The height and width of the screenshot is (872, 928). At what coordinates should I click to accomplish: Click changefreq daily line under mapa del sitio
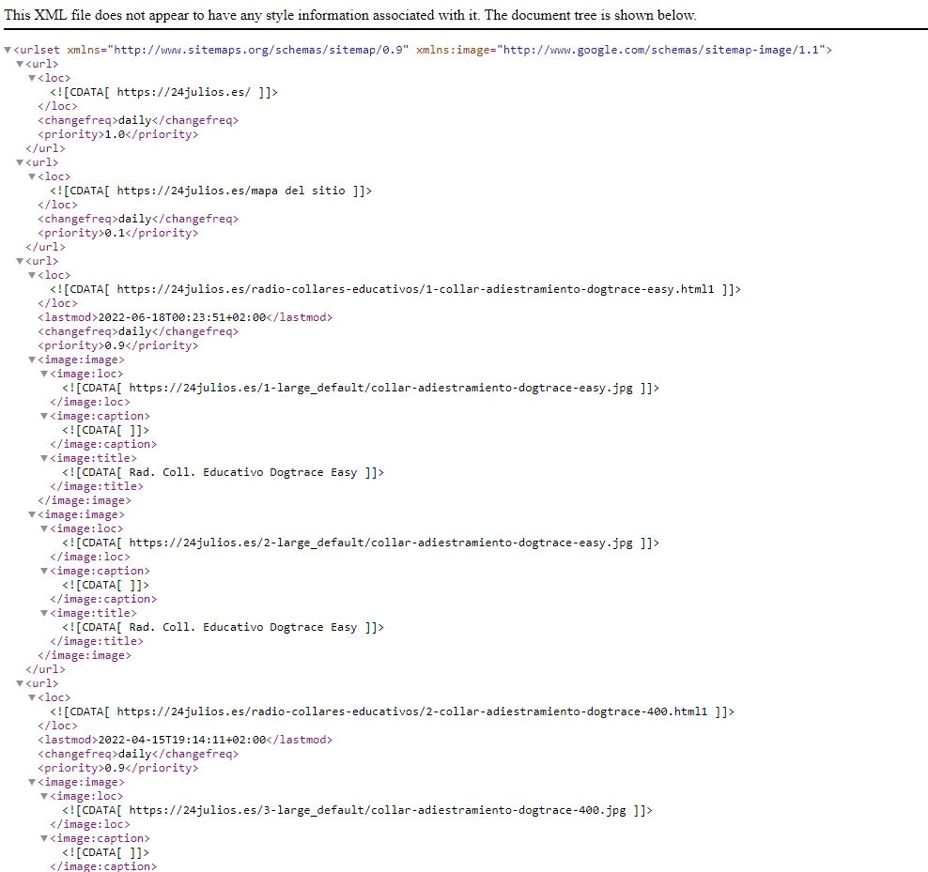[138, 219]
